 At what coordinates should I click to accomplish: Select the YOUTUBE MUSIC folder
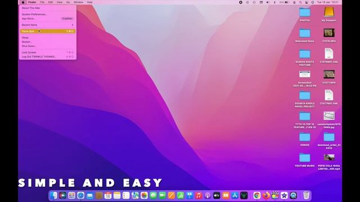pos(305,158)
